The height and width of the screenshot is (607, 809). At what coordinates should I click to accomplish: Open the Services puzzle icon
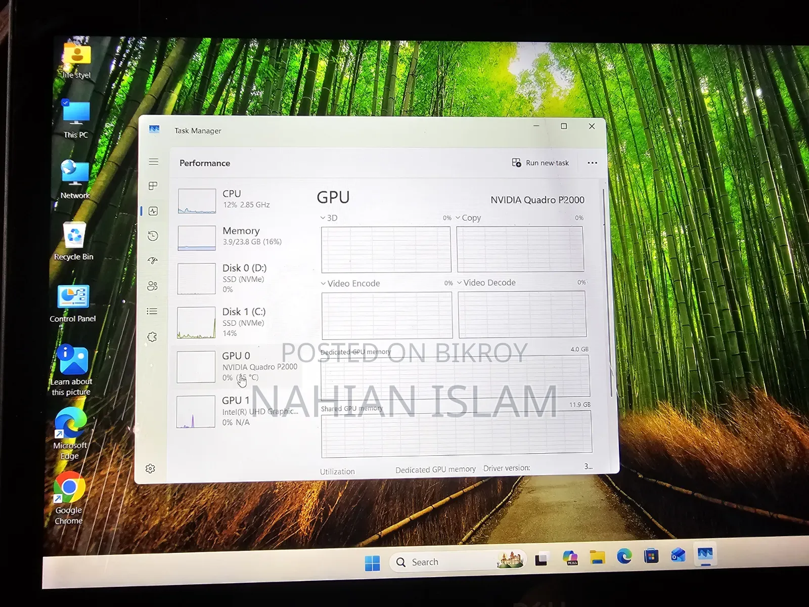coord(152,337)
